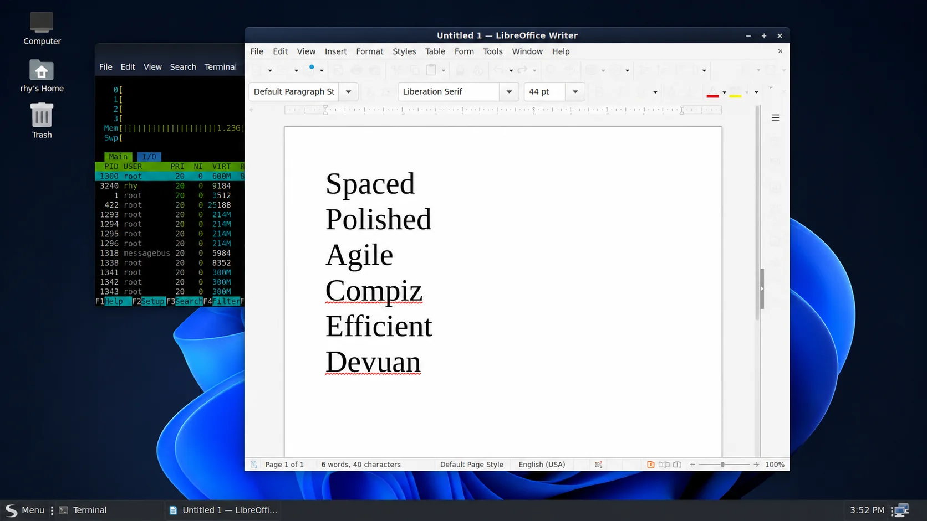The height and width of the screenshot is (521, 927).
Task: Open the Styles menu
Action: pos(404,51)
